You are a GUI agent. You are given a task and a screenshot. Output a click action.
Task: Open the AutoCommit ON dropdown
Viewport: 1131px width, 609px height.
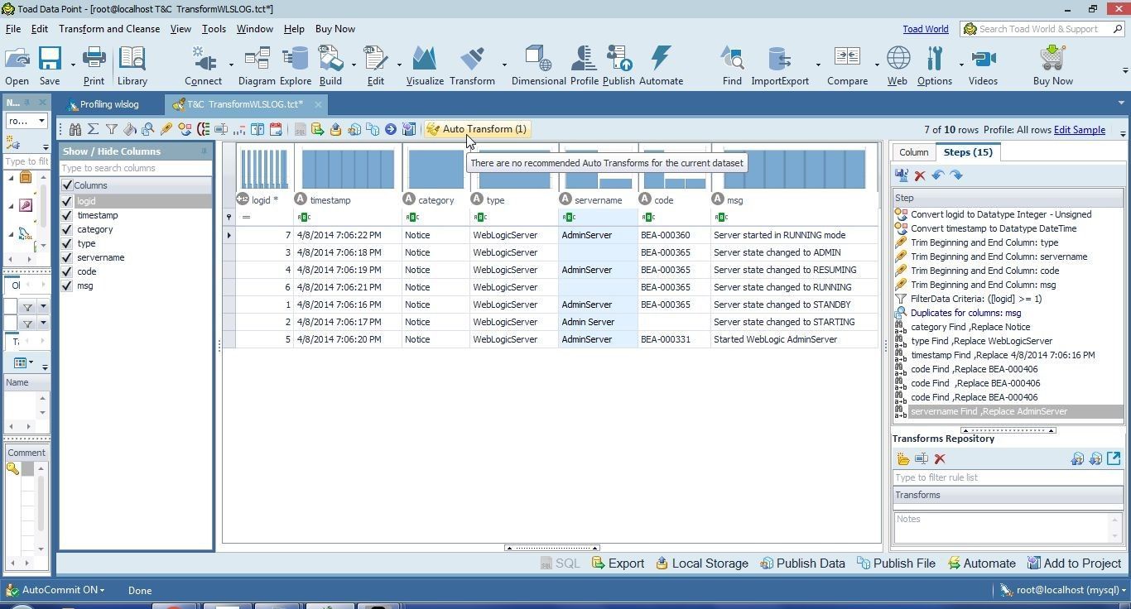[56, 590]
